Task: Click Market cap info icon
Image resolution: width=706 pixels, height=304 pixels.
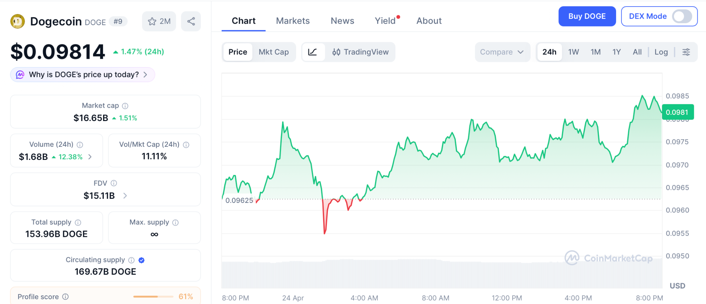Action: click(x=125, y=106)
